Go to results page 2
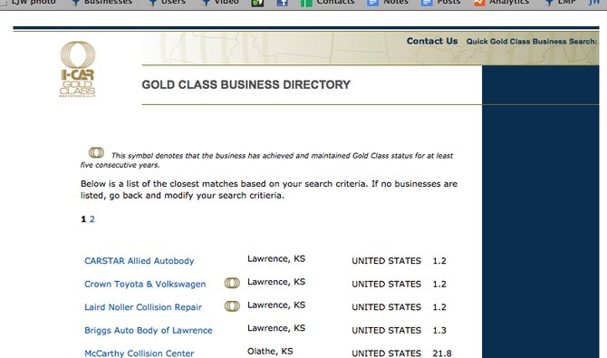Screen dimensions: 607x358 pyautogui.click(x=92, y=219)
